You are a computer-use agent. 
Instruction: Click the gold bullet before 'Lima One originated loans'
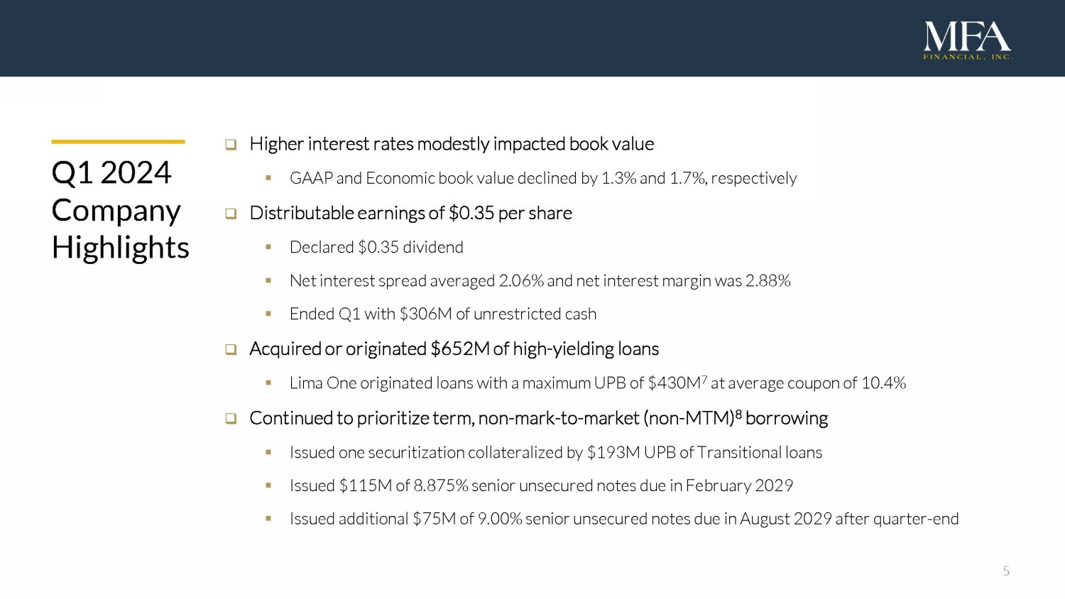(268, 383)
